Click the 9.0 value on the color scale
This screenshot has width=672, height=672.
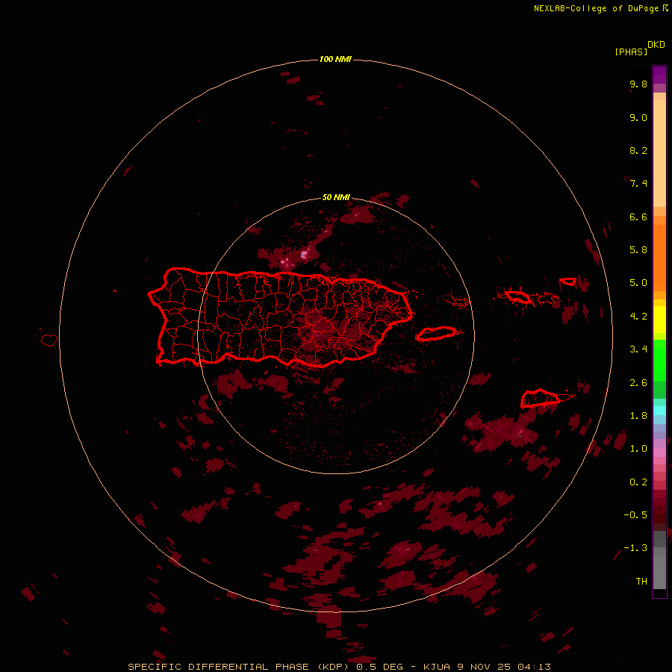[x=638, y=117]
